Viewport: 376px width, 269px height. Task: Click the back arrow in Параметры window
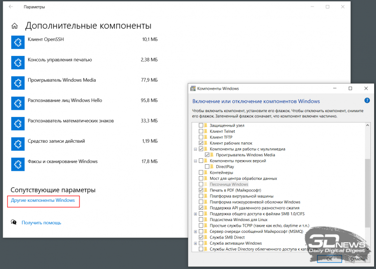click(x=11, y=7)
